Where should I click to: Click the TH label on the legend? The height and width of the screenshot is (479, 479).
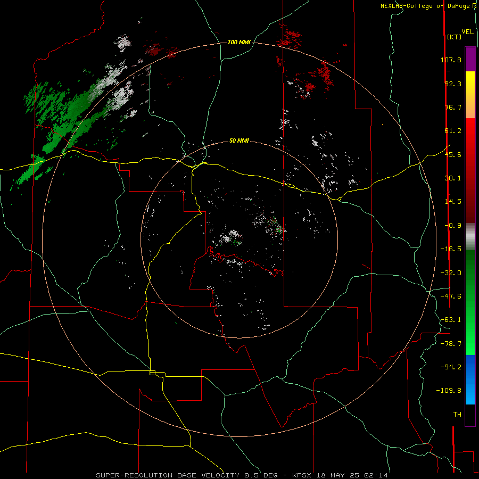coord(457,415)
